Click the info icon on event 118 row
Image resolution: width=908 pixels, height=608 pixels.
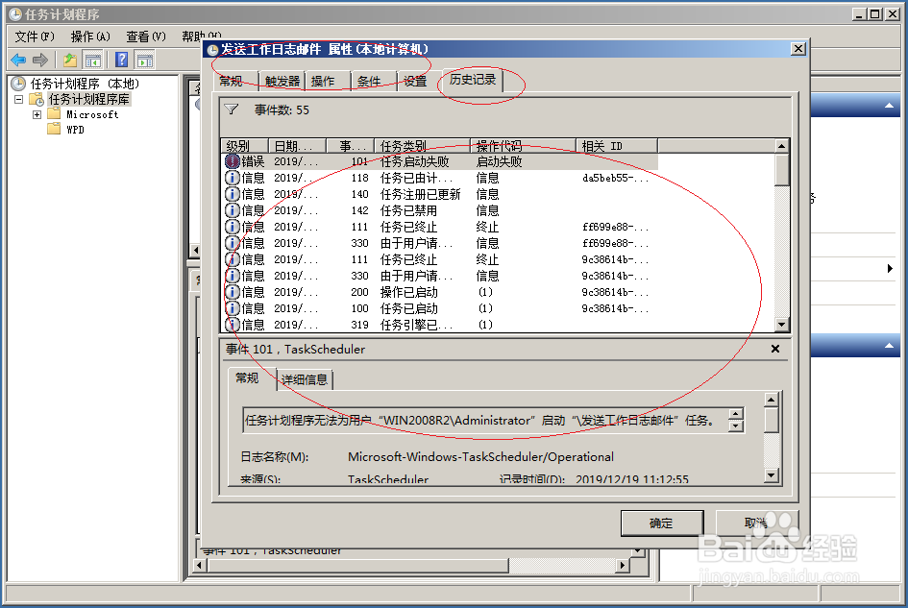pos(230,177)
